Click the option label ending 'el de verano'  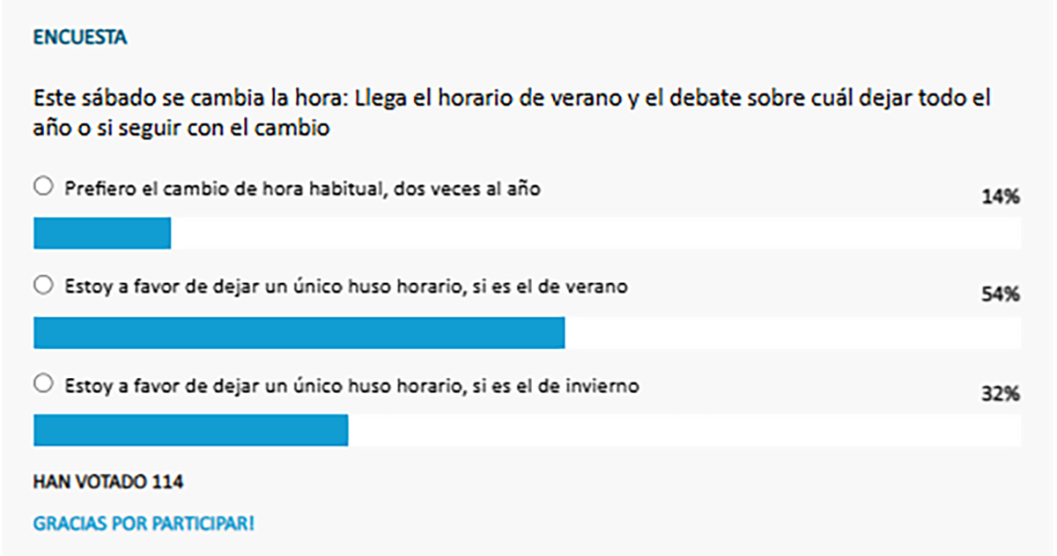[x=345, y=286]
